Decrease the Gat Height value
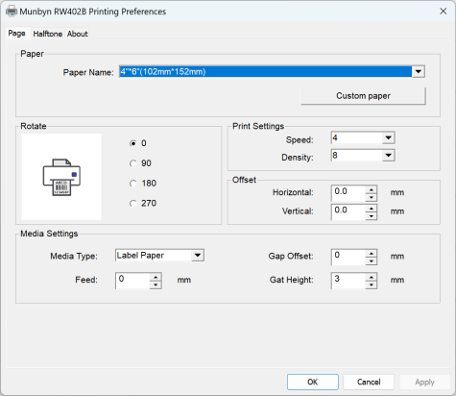 click(x=372, y=285)
